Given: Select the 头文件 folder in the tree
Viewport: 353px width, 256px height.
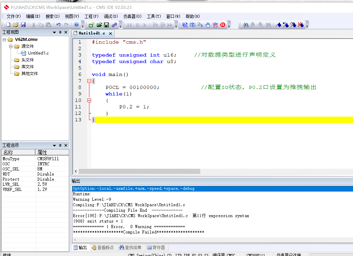Looking at the screenshot, I should [28, 60].
